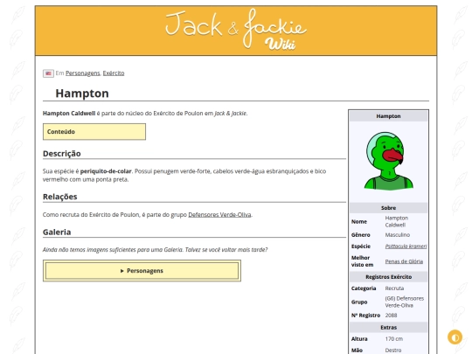
Task: Click the Nº Registro label
Action: pyautogui.click(x=365, y=316)
